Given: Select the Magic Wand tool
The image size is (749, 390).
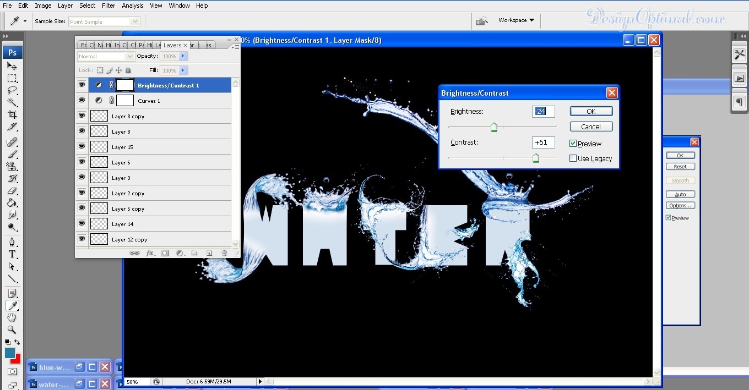Looking at the screenshot, I should click(12, 102).
